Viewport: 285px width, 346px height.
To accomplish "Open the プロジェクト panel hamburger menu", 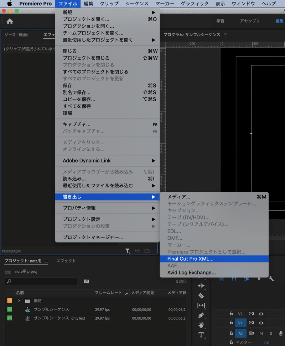I will [x=46, y=261].
